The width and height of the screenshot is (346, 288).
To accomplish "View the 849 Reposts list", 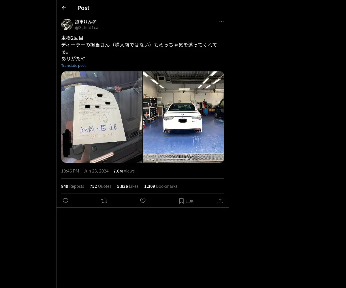I will pos(73,186).
